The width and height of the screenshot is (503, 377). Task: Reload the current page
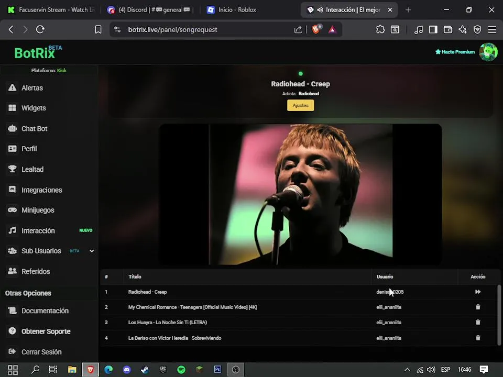tap(40, 29)
